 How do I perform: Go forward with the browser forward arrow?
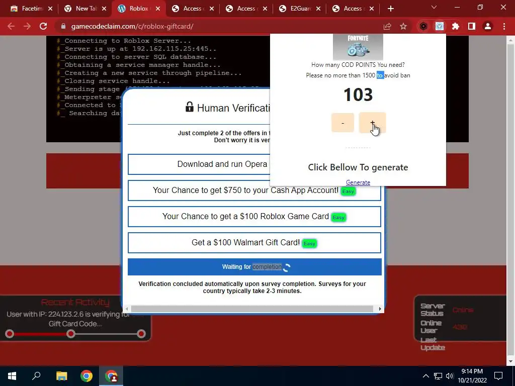coord(27,26)
